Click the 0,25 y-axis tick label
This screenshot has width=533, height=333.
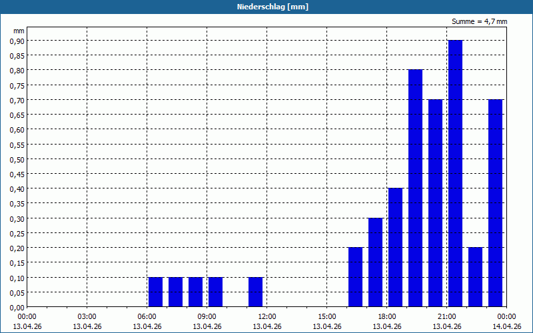coord(17,234)
